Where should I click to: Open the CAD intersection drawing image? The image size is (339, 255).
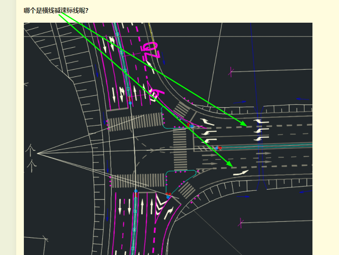pyautogui.click(x=168, y=139)
